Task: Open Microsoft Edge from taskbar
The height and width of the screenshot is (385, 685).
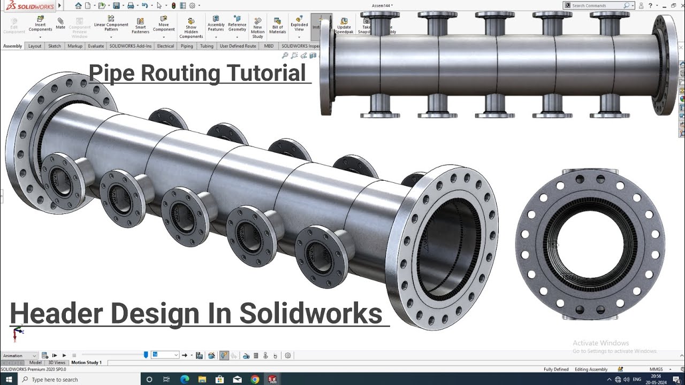Action: [x=185, y=380]
